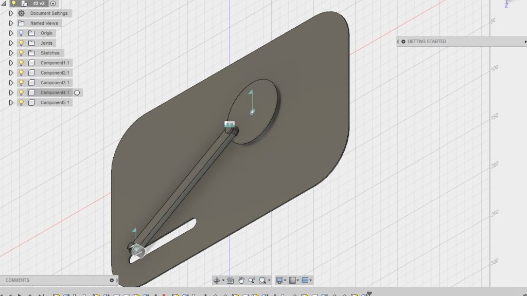Hide Component1:1 using its lightbulb
Screen dimensions: 527x296
(21, 62)
